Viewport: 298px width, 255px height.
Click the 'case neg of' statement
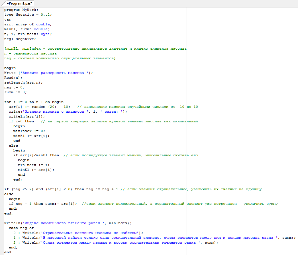click(21, 228)
